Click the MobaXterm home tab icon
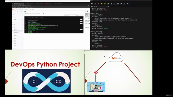The width and height of the screenshot is (173, 97). point(92,6)
